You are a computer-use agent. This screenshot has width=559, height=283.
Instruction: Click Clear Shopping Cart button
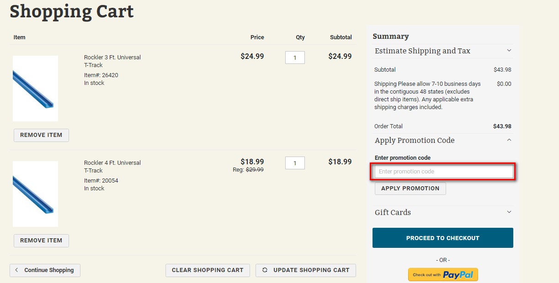tap(208, 270)
